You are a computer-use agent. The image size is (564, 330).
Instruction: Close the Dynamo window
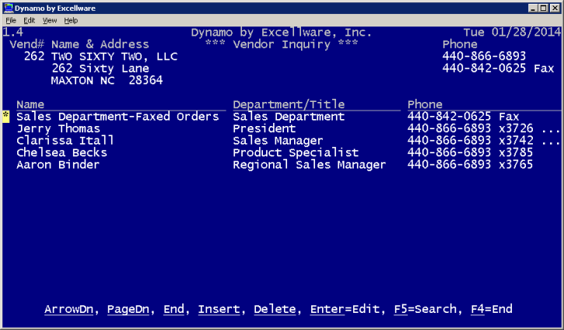pos(555,8)
